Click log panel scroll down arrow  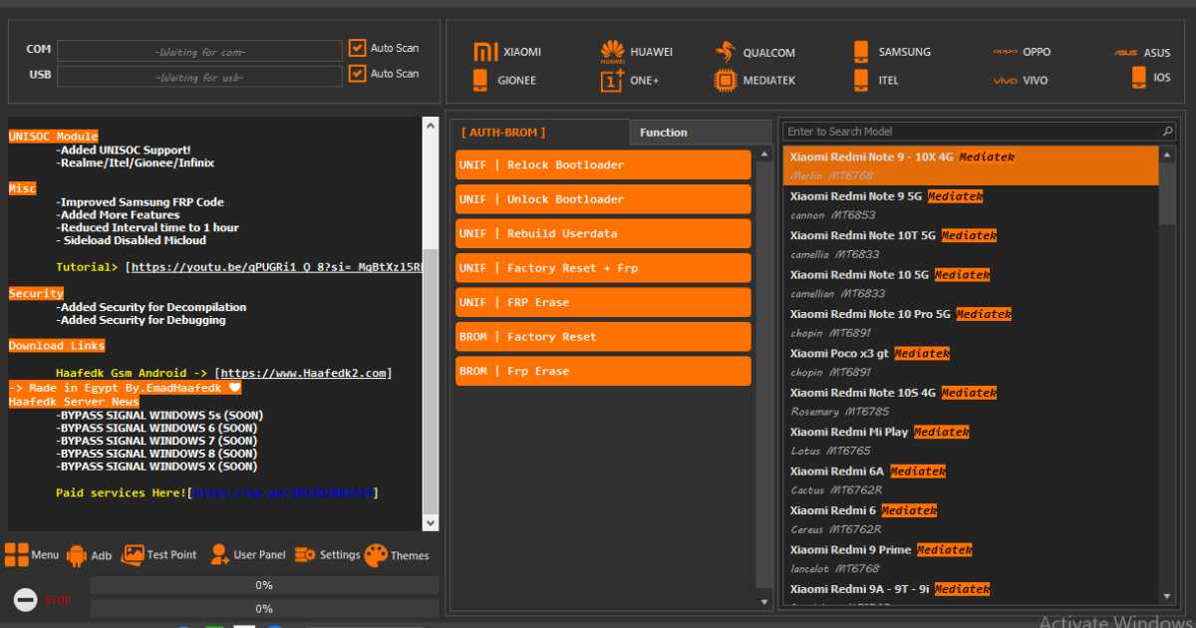click(x=431, y=522)
